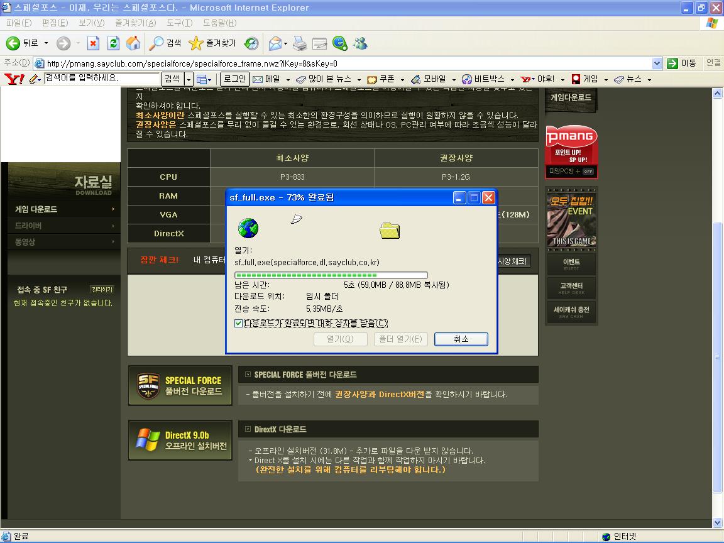Open the 즐겨찾기(A) menu

(x=136, y=23)
